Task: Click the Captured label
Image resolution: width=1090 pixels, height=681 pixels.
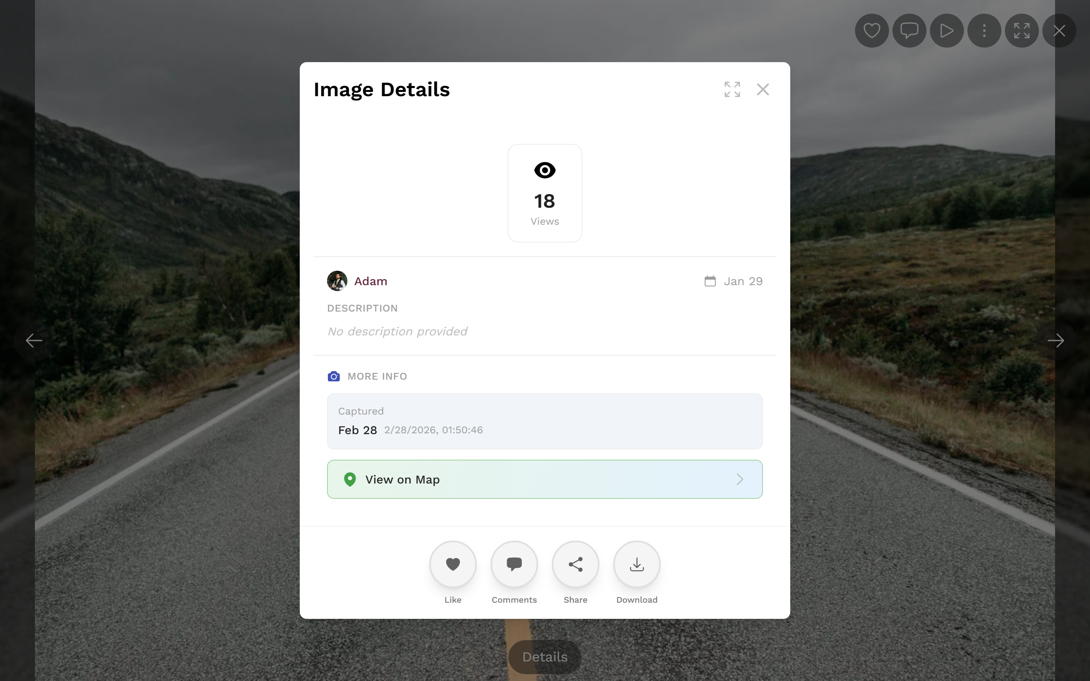Action: [x=361, y=411]
